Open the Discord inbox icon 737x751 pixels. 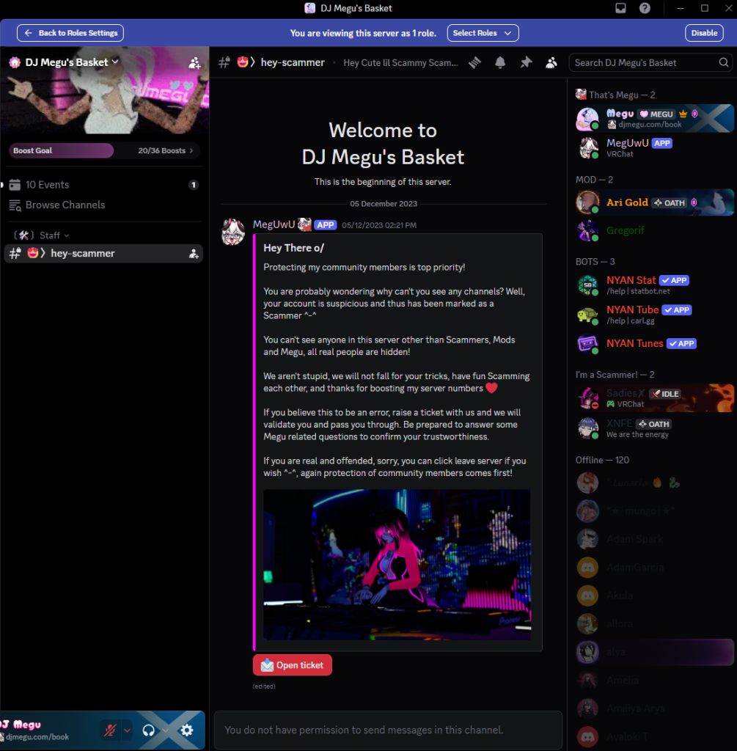click(620, 8)
